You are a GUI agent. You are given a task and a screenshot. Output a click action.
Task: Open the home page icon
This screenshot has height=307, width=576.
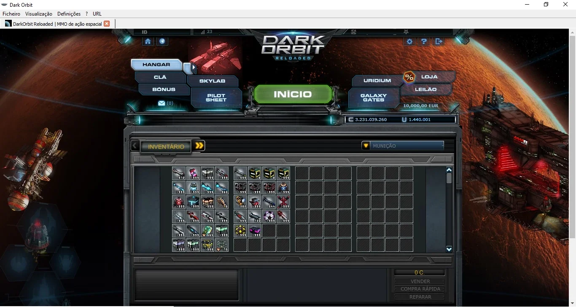coord(148,41)
